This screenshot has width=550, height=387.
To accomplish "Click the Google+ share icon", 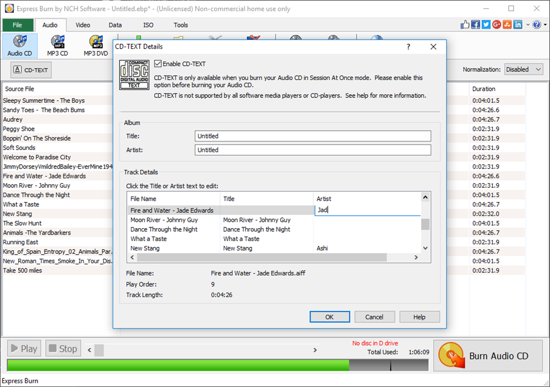I will coord(496,24).
